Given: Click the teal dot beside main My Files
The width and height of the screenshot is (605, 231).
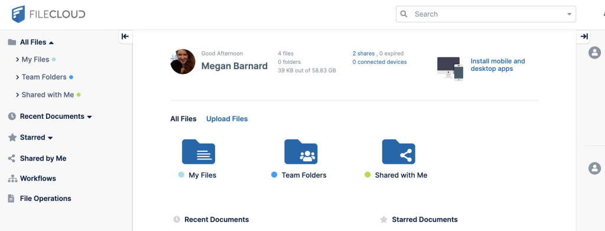Looking at the screenshot, I should (181, 175).
